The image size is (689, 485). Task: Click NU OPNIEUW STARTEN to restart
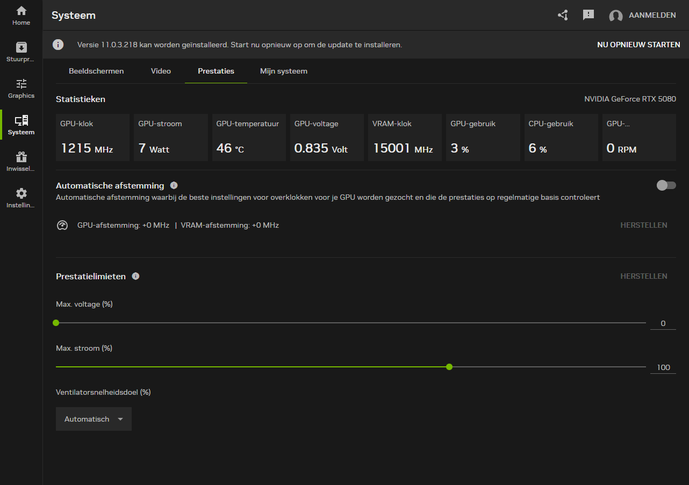click(638, 45)
